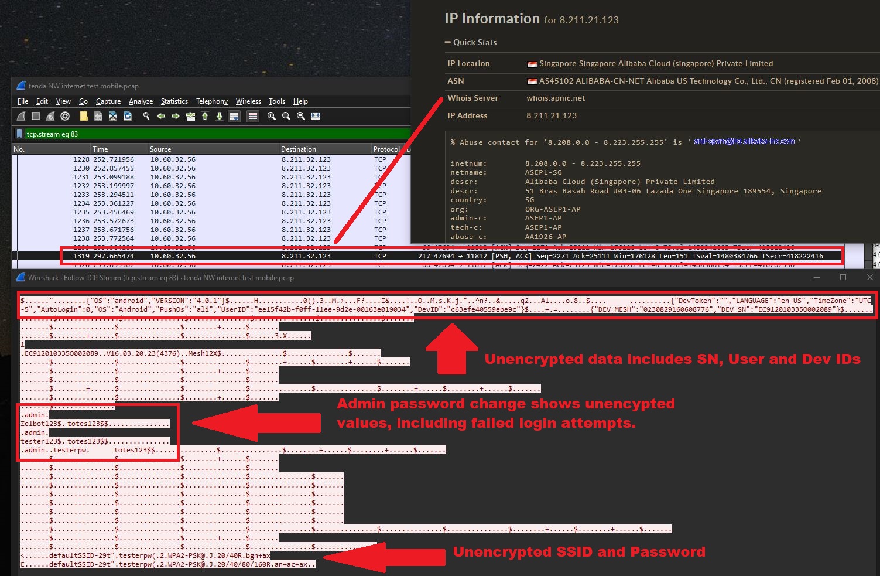Open the Analyze menu

click(141, 101)
